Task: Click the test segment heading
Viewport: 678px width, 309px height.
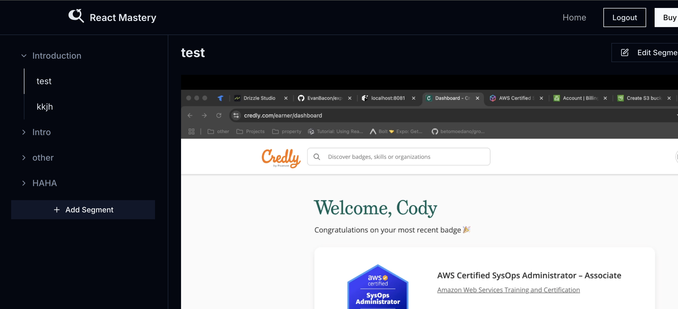Action: click(193, 53)
